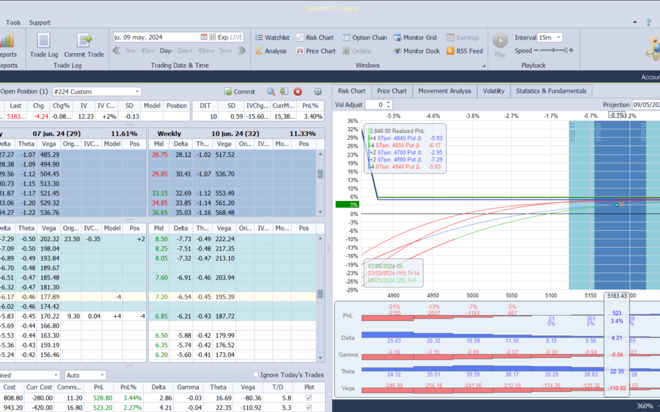Jump to previous expiration with double left arrow
Viewport: 660px width, 412px height.
(117, 51)
